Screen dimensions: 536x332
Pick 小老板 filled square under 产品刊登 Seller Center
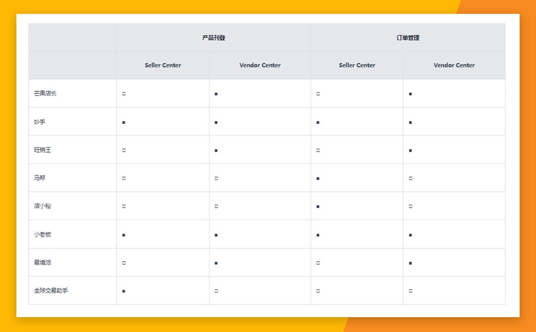point(124,235)
